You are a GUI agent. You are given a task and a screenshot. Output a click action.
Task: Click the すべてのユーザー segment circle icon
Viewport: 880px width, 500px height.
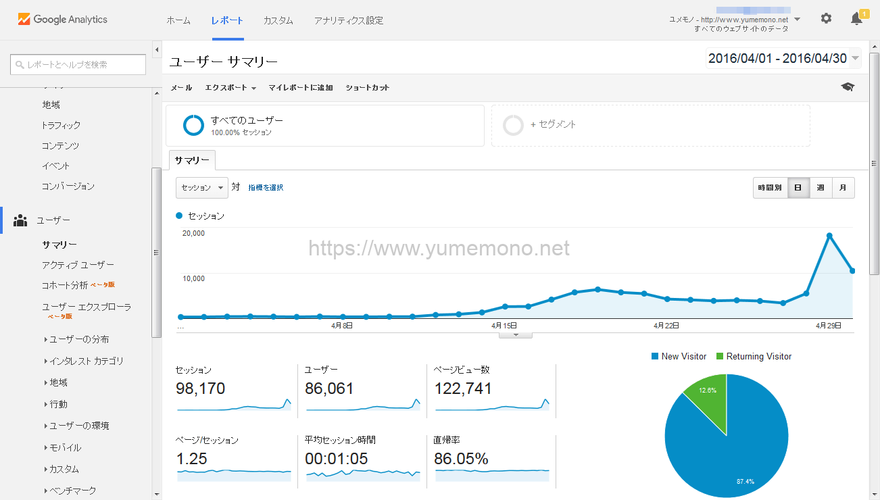(193, 125)
